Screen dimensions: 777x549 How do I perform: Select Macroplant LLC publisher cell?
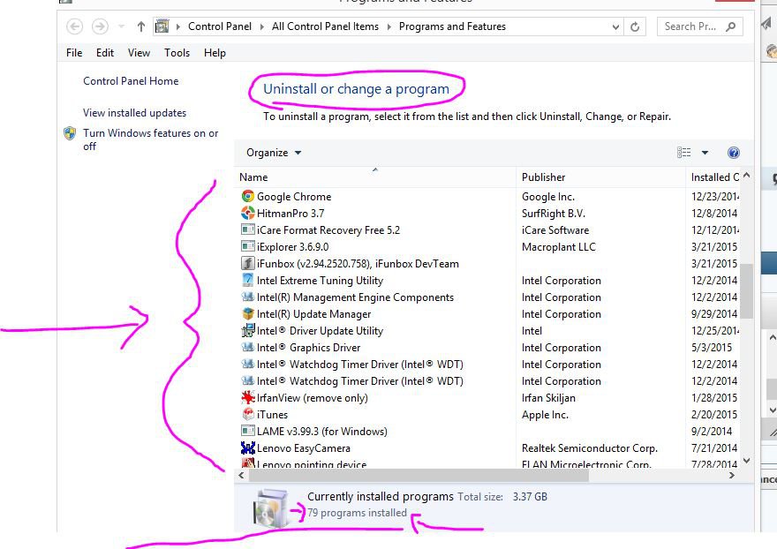(558, 247)
